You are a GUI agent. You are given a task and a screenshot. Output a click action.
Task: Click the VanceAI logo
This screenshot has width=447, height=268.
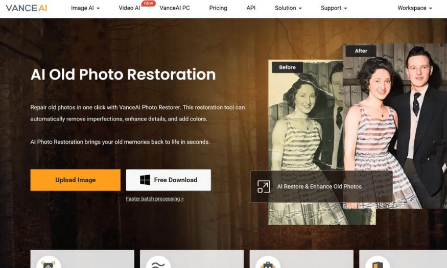click(26, 8)
